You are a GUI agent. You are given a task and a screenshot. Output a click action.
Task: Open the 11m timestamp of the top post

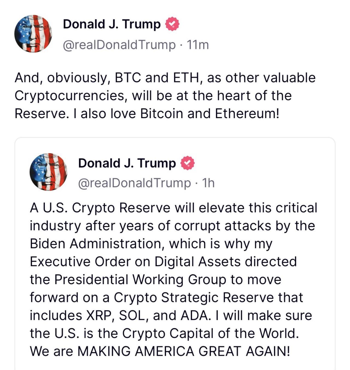pos(198,45)
